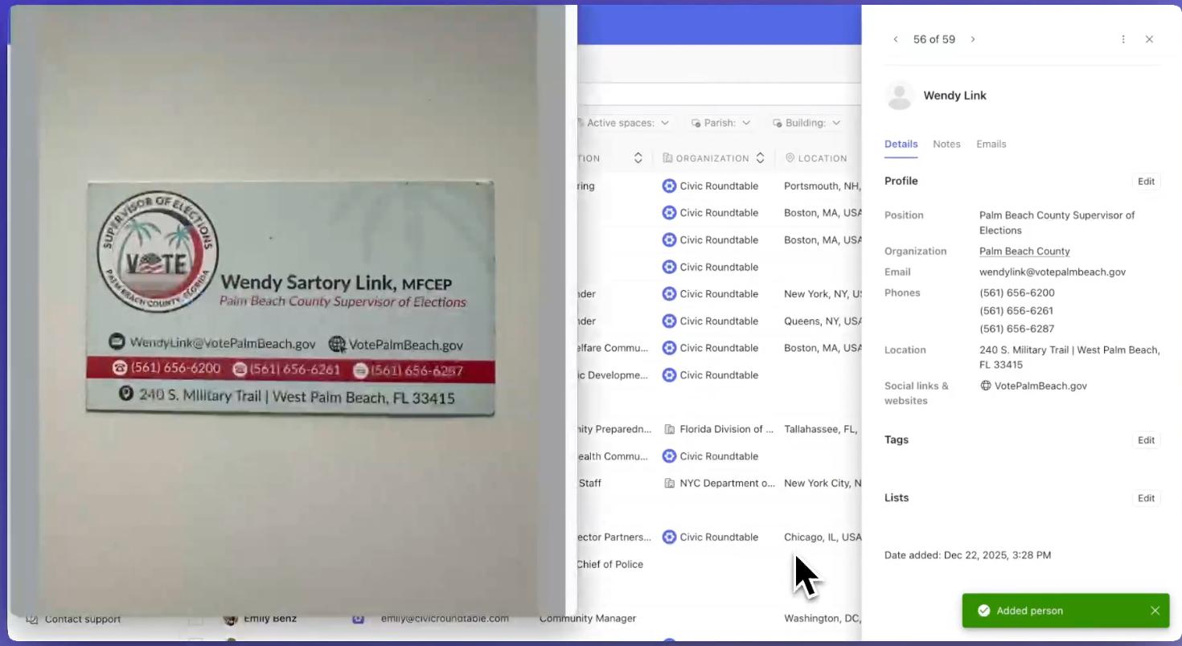Click the Civic Roundtable logo in the Chicago row
This screenshot has height=646, width=1182.
[669, 537]
